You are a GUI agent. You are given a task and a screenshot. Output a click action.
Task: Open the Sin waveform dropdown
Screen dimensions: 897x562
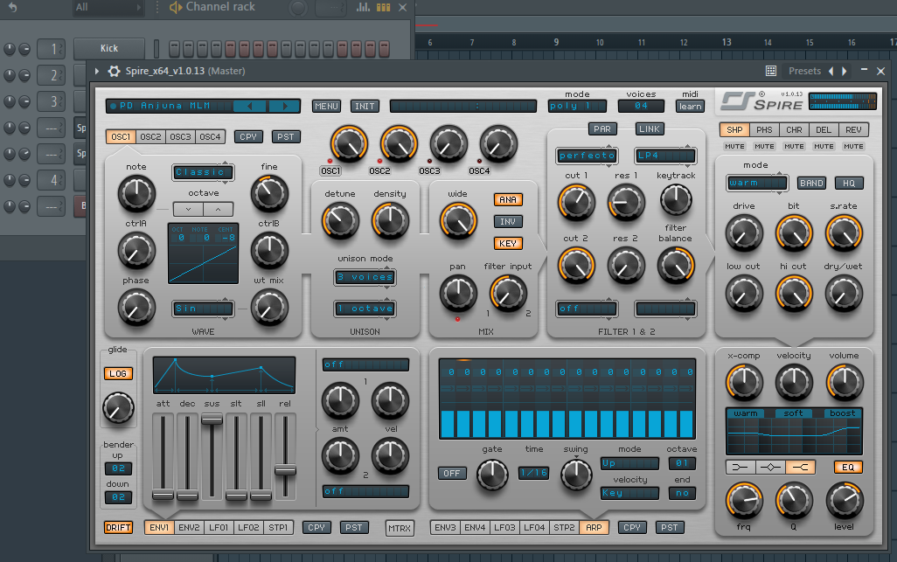[203, 309]
